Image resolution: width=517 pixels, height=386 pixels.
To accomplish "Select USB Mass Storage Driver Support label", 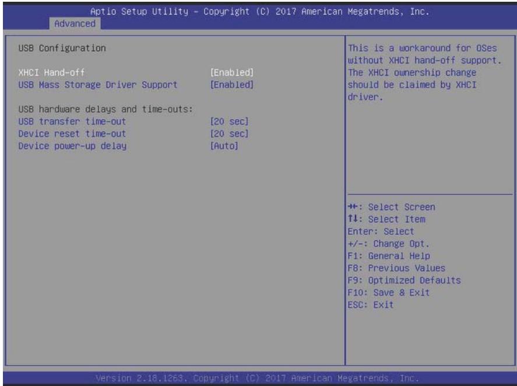I will click(97, 85).
